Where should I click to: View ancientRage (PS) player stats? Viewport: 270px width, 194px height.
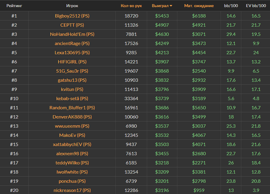click(72, 43)
